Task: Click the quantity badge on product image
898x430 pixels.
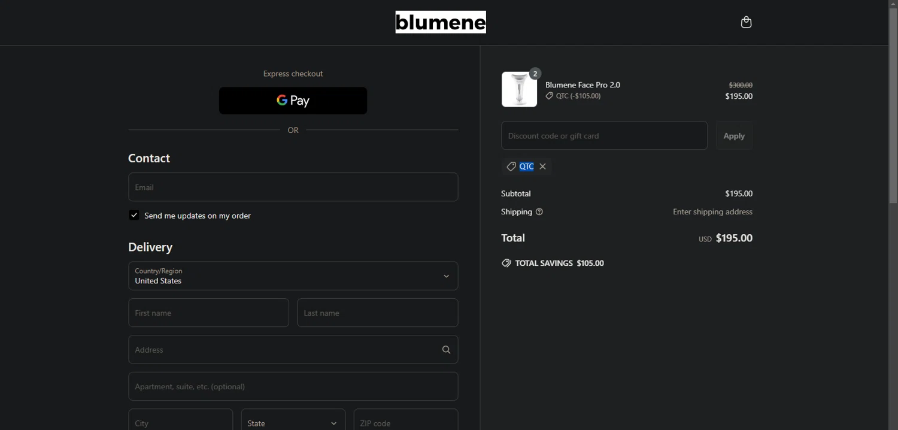Action: [x=535, y=74]
